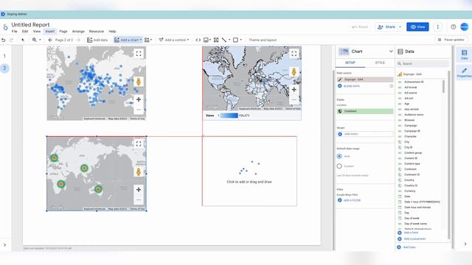Click the undo arrow icon
Screen dimensions: 472x265
[4, 40]
